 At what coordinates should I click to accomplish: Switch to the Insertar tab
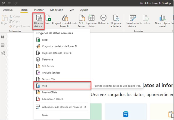(x=39, y=10)
